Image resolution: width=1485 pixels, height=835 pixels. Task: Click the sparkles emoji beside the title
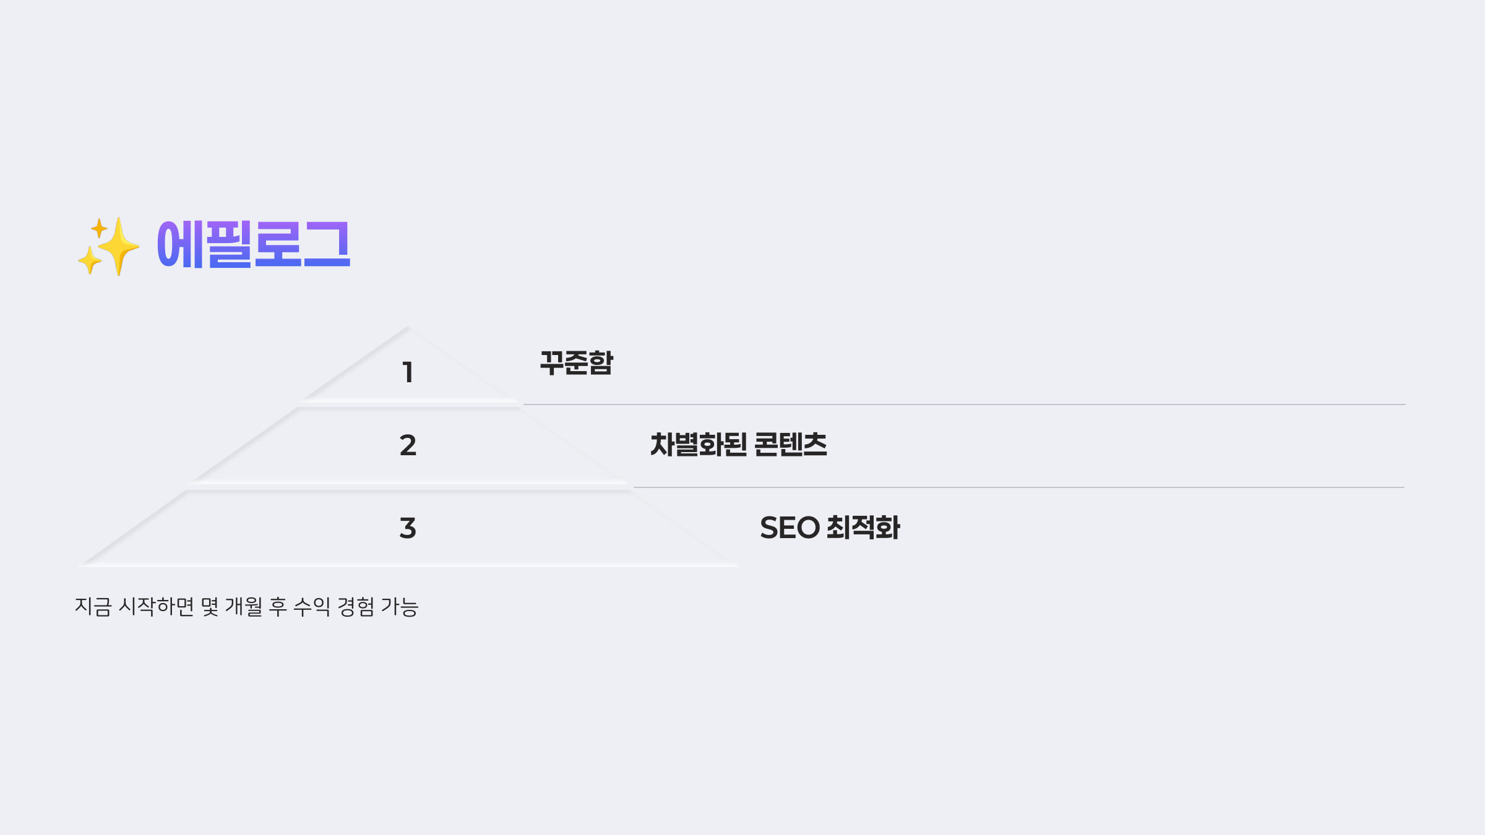pos(108,246)
